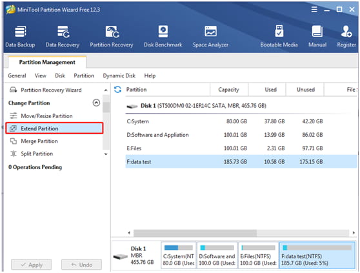Viewport: 360px width, 273px height.
Task: Click Split Partition icon
Action: pos(14,154)
